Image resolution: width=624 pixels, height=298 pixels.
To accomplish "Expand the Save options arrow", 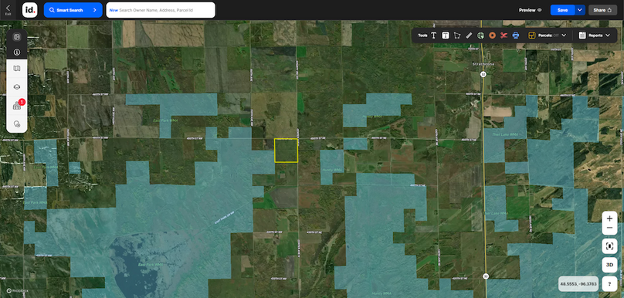I will [x=580, y=10].
